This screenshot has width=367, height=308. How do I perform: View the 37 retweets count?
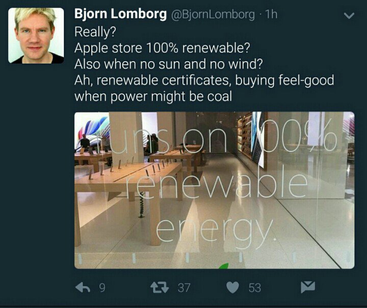[x=184, y=288]
